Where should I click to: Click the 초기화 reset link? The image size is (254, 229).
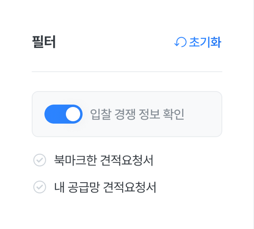205,42
